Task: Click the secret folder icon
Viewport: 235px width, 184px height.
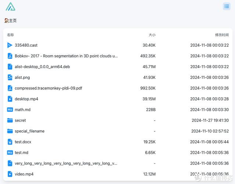Action: [10, 120]
